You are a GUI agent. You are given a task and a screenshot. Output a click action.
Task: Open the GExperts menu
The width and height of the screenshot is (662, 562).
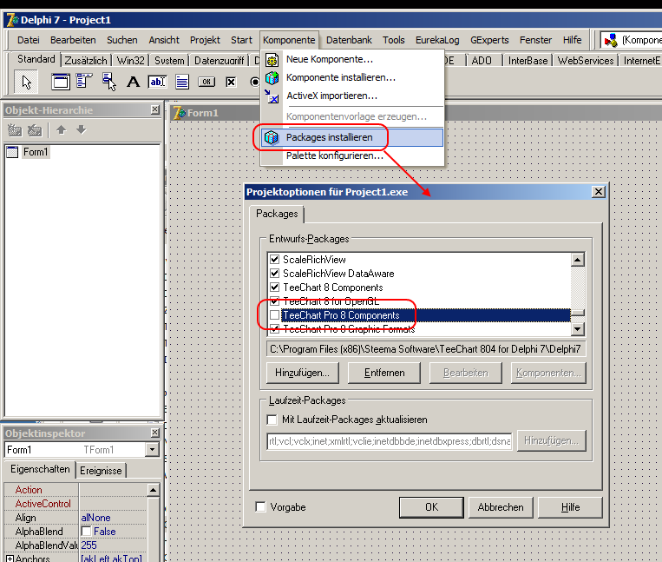[489, 40]
